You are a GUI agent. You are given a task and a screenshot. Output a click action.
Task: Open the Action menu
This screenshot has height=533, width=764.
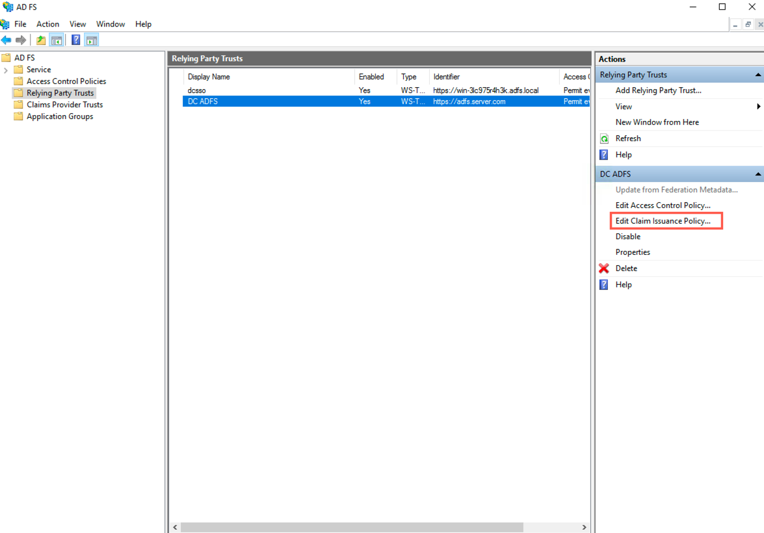click(47, 23)
